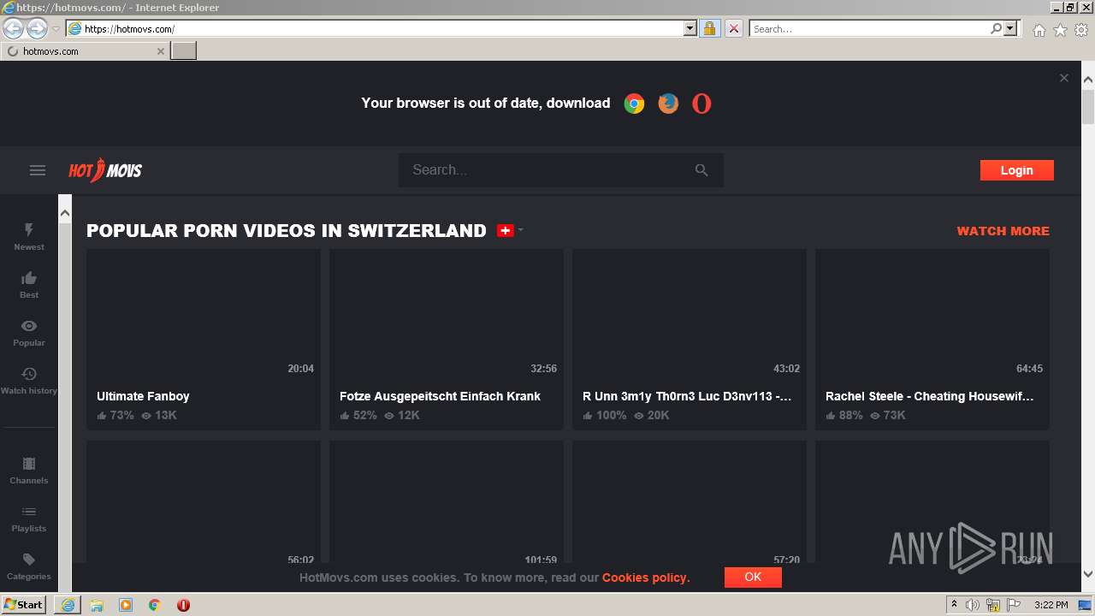The height and width of the screenshot is (616, 1095).
Task: Click the Action Center flag icon
Action: tap(1014, 605)
